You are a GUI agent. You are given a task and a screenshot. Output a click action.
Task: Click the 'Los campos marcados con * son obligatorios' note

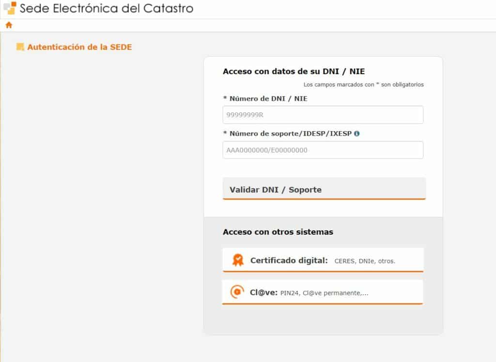point(363,85)
